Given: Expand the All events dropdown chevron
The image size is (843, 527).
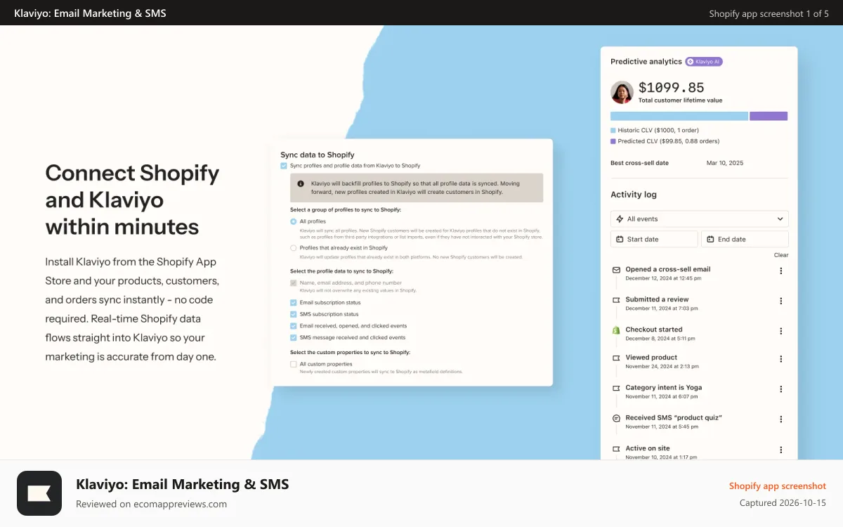Looking at the screenshot, I should tap(780, 219).
